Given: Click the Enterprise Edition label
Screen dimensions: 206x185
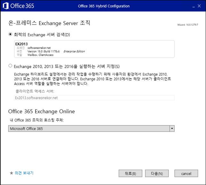Looking at the screenshot, I should pos(74,52).
